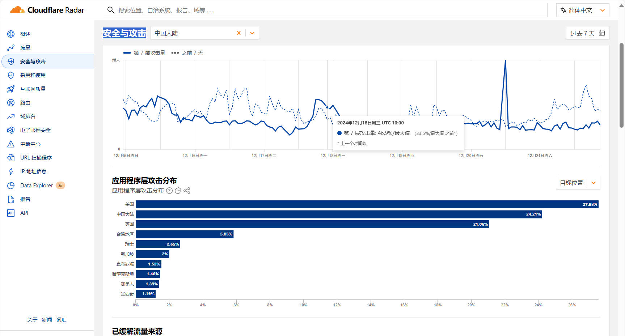Screen dimensions: 625x336
Task: Click the share icon beside 应用程序层攻击分布
Action: 187,191
